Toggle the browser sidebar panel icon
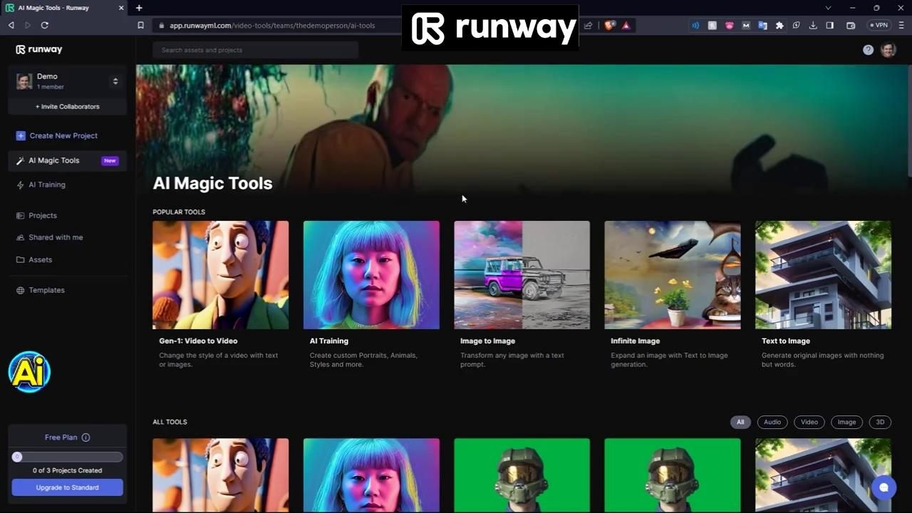Screen dimensions: 912x513 830,25
